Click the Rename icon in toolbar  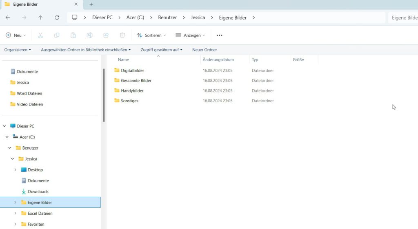pyautogui.click(x=89, y=35)
